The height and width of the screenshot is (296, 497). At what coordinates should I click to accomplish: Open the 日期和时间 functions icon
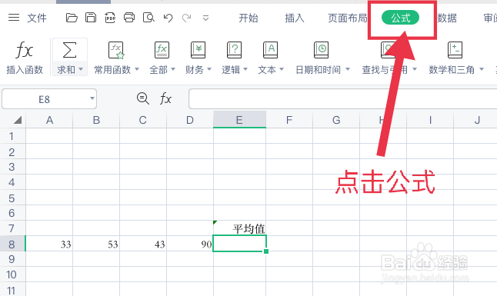click(x=321, y=50)
